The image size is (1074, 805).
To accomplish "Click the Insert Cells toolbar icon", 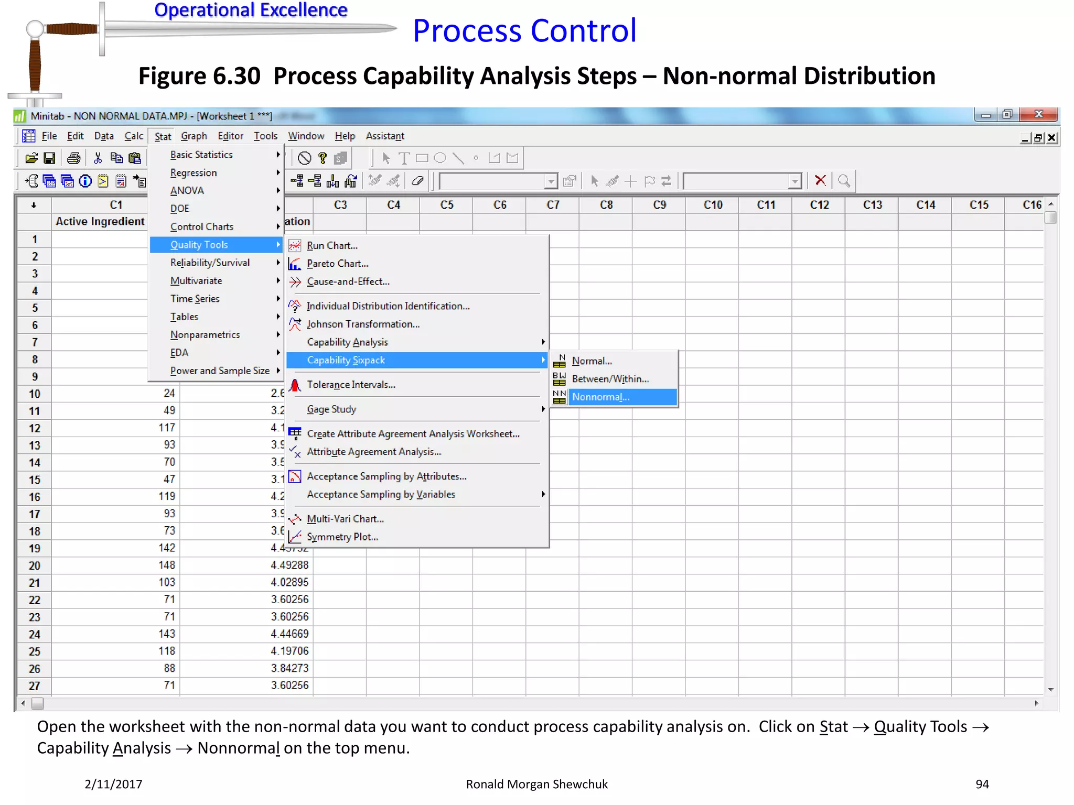I will click(297, 181).
